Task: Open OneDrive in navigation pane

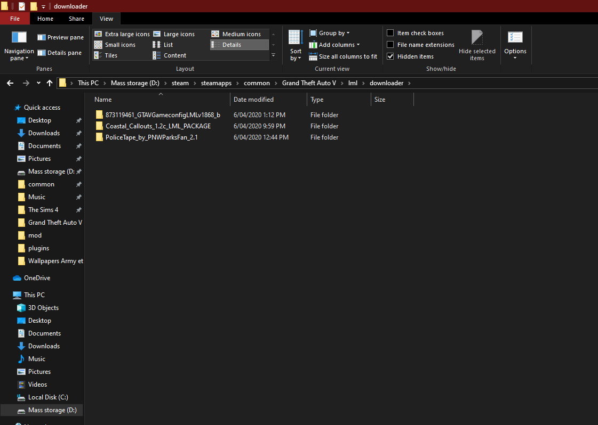Action: (37, 278)
